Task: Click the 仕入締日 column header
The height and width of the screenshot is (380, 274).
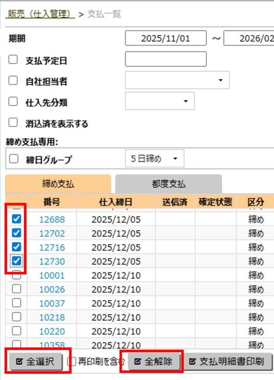Action: coord(116,202)
